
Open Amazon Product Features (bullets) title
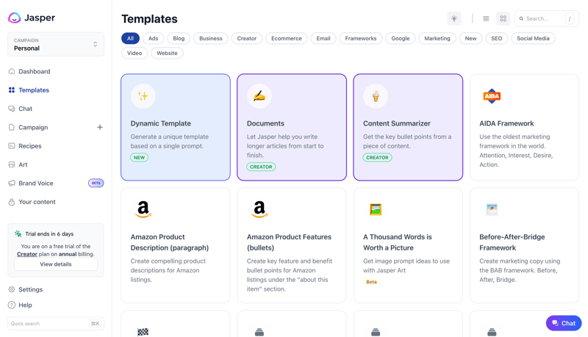289,242
